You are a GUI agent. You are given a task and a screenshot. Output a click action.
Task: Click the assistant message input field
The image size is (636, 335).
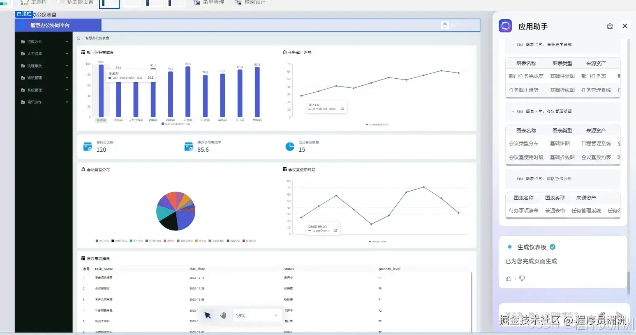pyautogui.click(x=564, y=315)
